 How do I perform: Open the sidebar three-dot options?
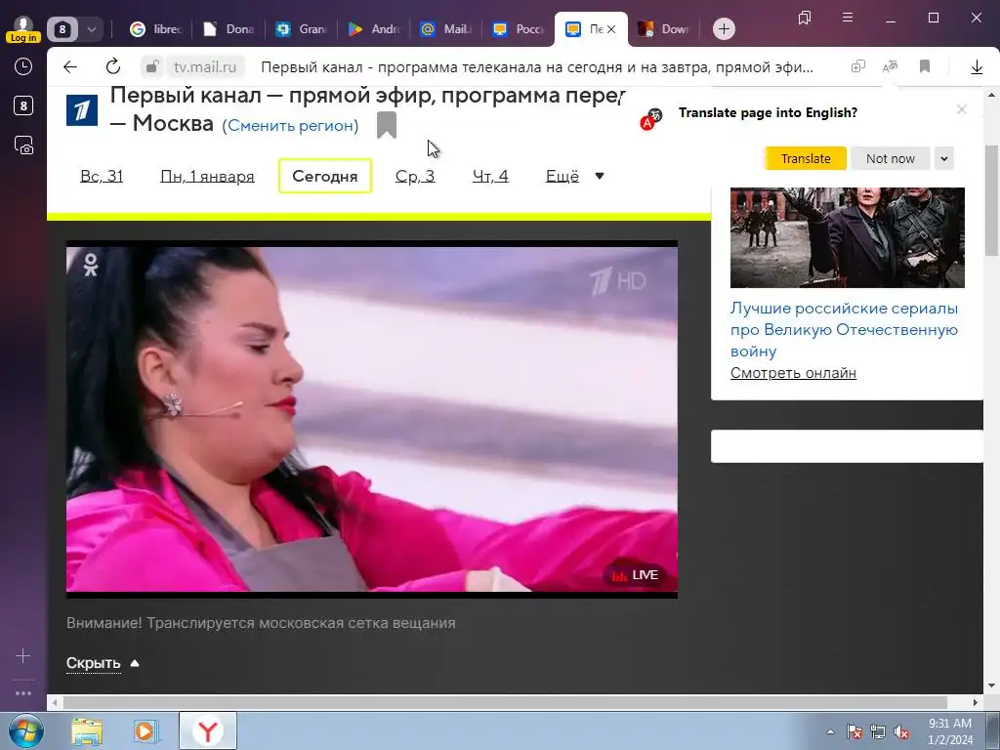[23, 693]
